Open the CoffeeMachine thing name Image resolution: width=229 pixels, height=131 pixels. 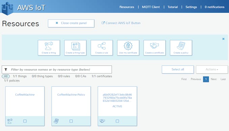pyautogui.click(x=25, y=95)
